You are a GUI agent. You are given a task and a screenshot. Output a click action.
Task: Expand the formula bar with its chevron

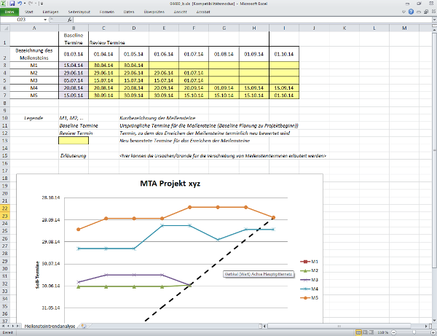tap(432, 20)
